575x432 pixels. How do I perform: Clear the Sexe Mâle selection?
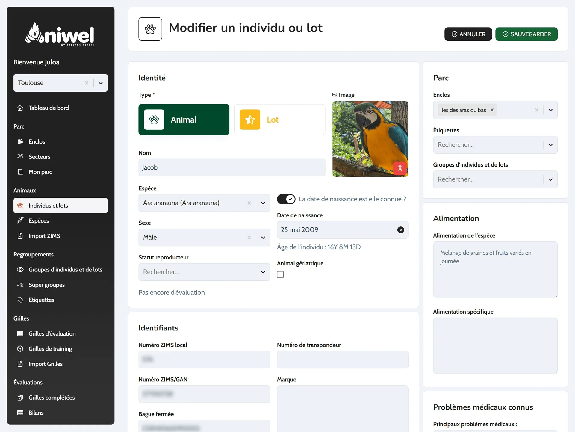point(249,238)
